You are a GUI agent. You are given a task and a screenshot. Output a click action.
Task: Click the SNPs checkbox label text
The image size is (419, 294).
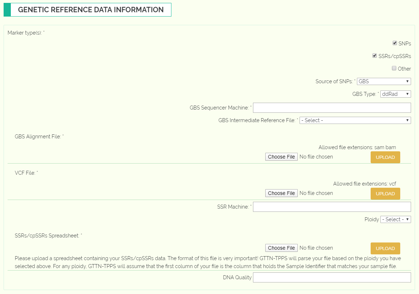point(405,44)
